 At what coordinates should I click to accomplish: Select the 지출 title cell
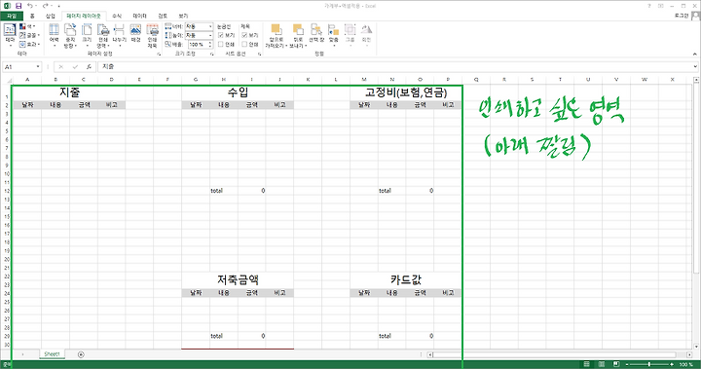pyautogui.click(x=69, y=92)
